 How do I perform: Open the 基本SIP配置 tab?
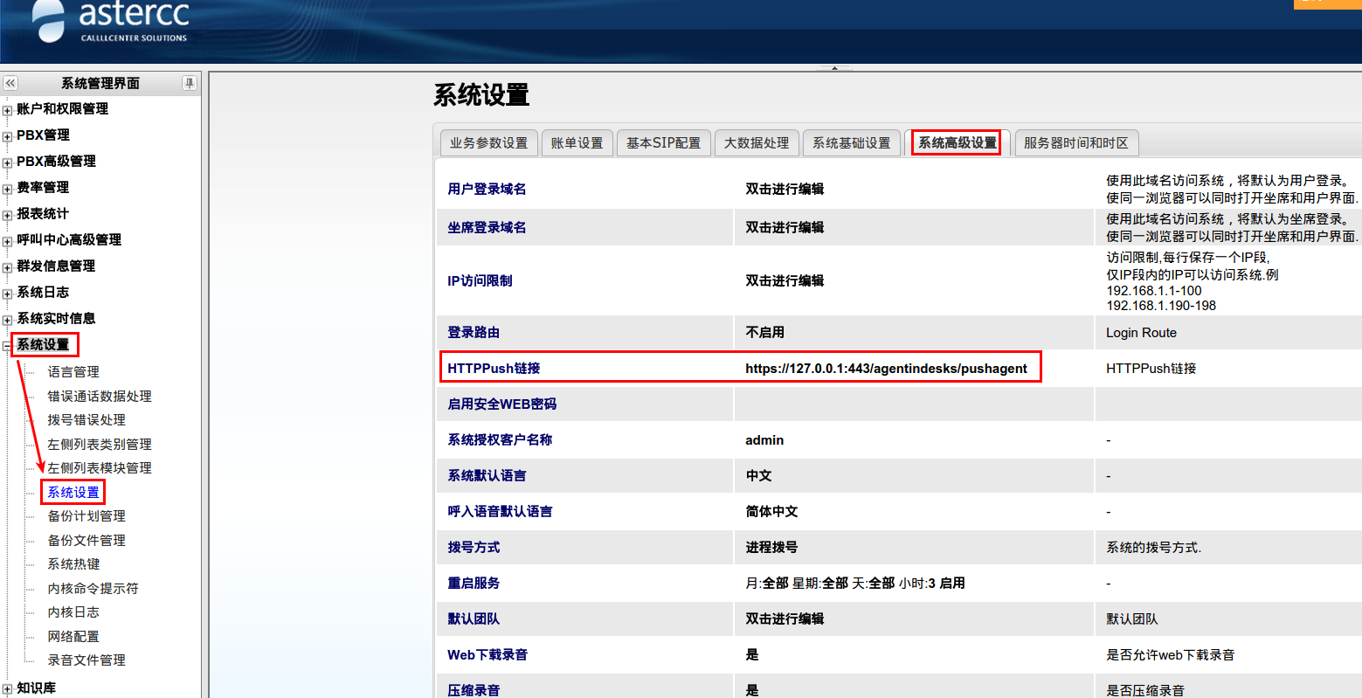[x=663, y=143]
